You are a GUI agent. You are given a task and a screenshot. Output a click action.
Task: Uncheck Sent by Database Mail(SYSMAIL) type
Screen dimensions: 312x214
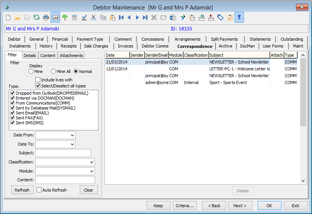click(x=13, y=108)
